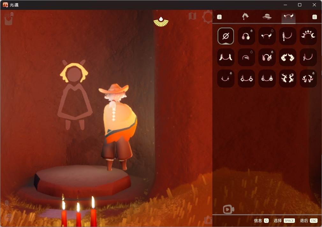Open the video recording camera icon

[228, 209]
